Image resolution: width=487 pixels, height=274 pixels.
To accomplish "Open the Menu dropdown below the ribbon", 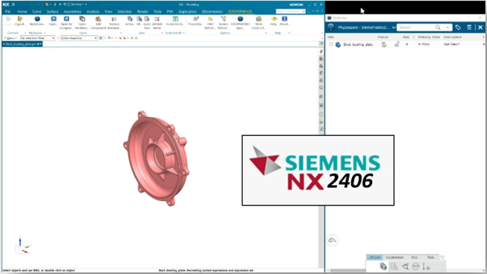I will [11, 38].
